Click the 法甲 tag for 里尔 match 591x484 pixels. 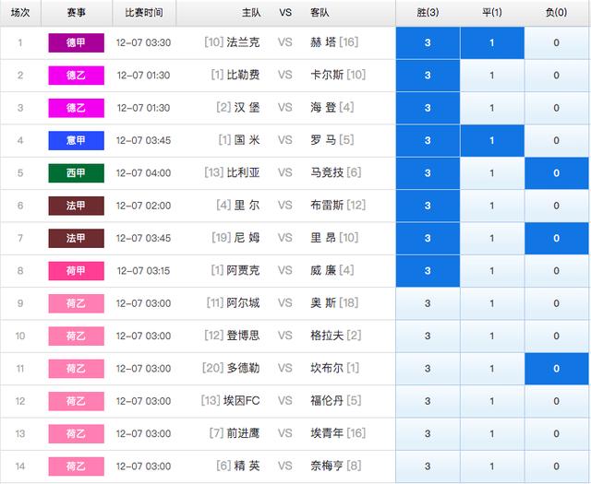pyautogui.click(x=76, y=206)
